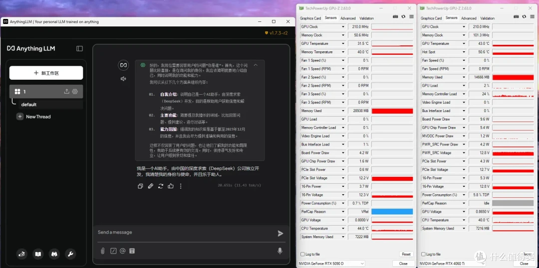539x268 pixels.
Task: Open workspace 1 settings gear icon
Action: click(74, 92)
